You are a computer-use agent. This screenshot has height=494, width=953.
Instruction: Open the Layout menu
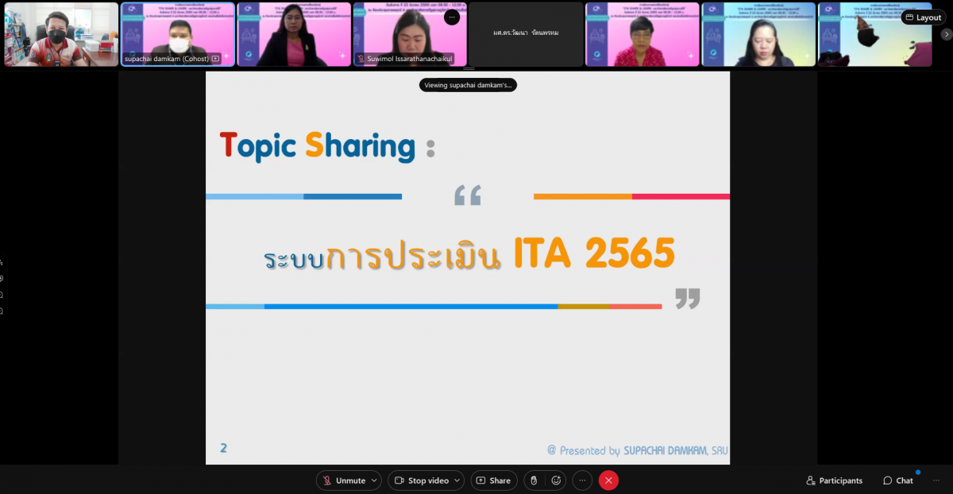tap(922, 17)
